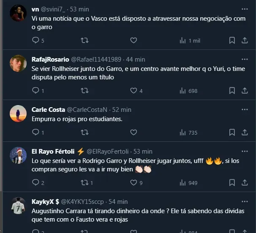
Task: Open more options on vn's tweet
Action: pyautogui.click(x=245, y=9)
